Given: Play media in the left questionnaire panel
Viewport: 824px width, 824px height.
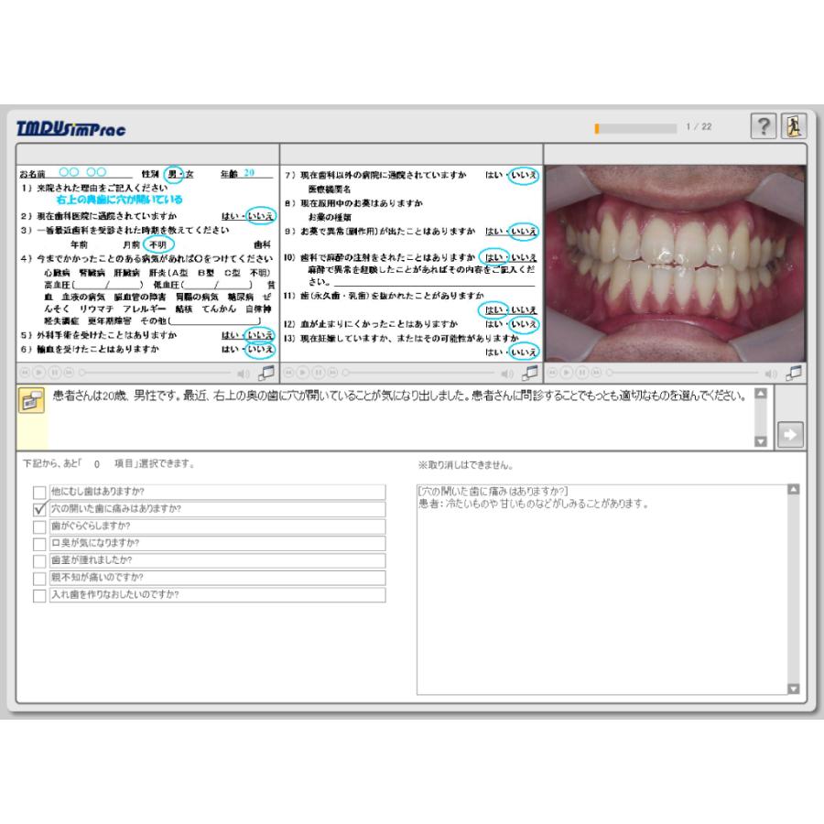Looking at the screenshot, I should [38, 373].
